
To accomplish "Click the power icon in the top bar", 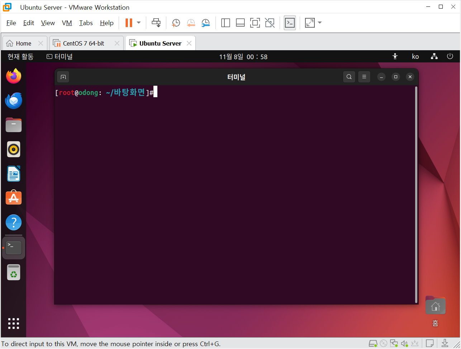I will (450, 56).
